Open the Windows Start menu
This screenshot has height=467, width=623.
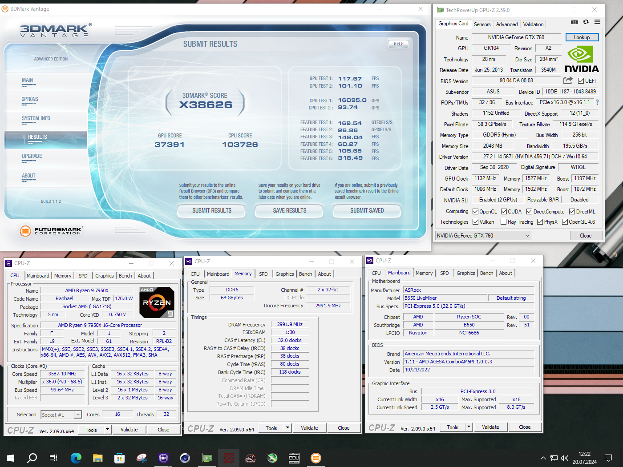[x=11, y=458]
